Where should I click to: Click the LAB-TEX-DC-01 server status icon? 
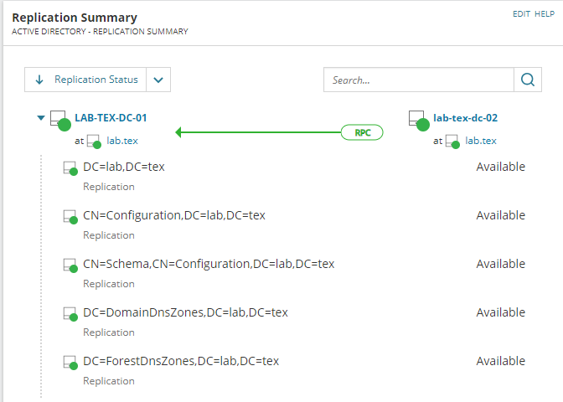pyautogui.click(x=59, y=120)
